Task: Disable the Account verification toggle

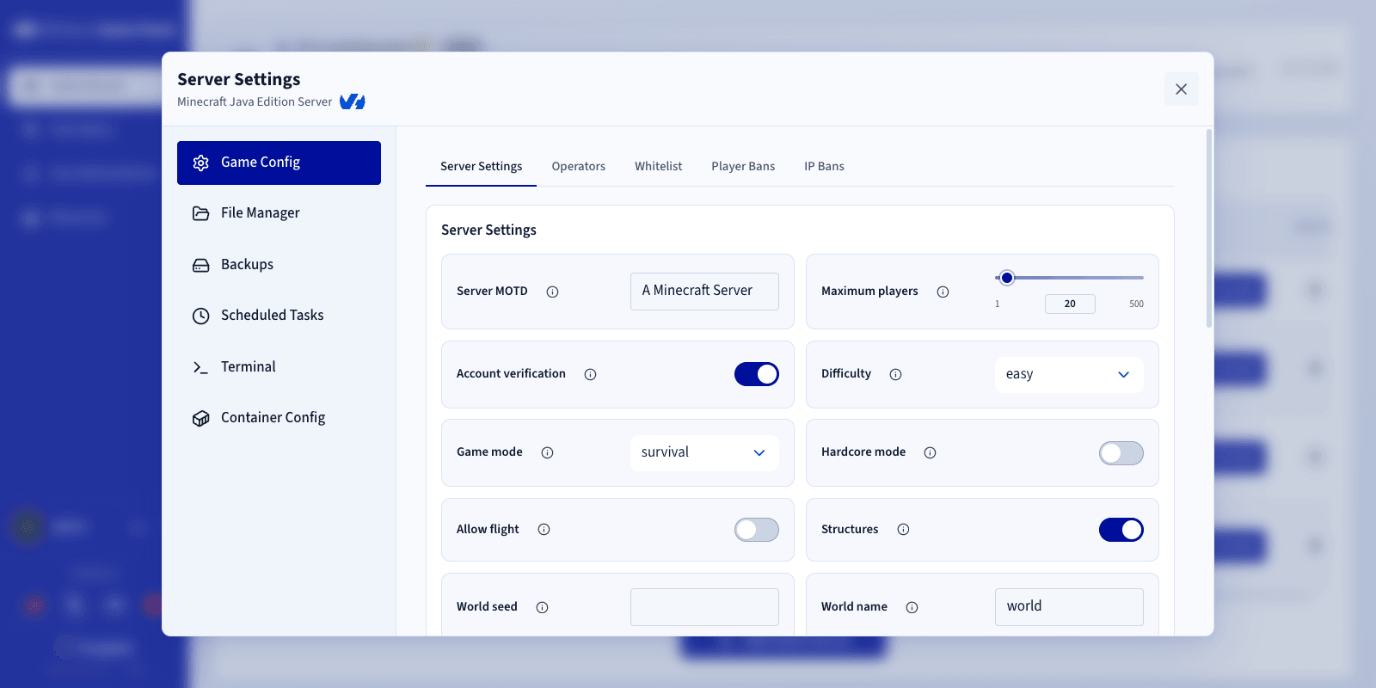Action: point(757,374)
